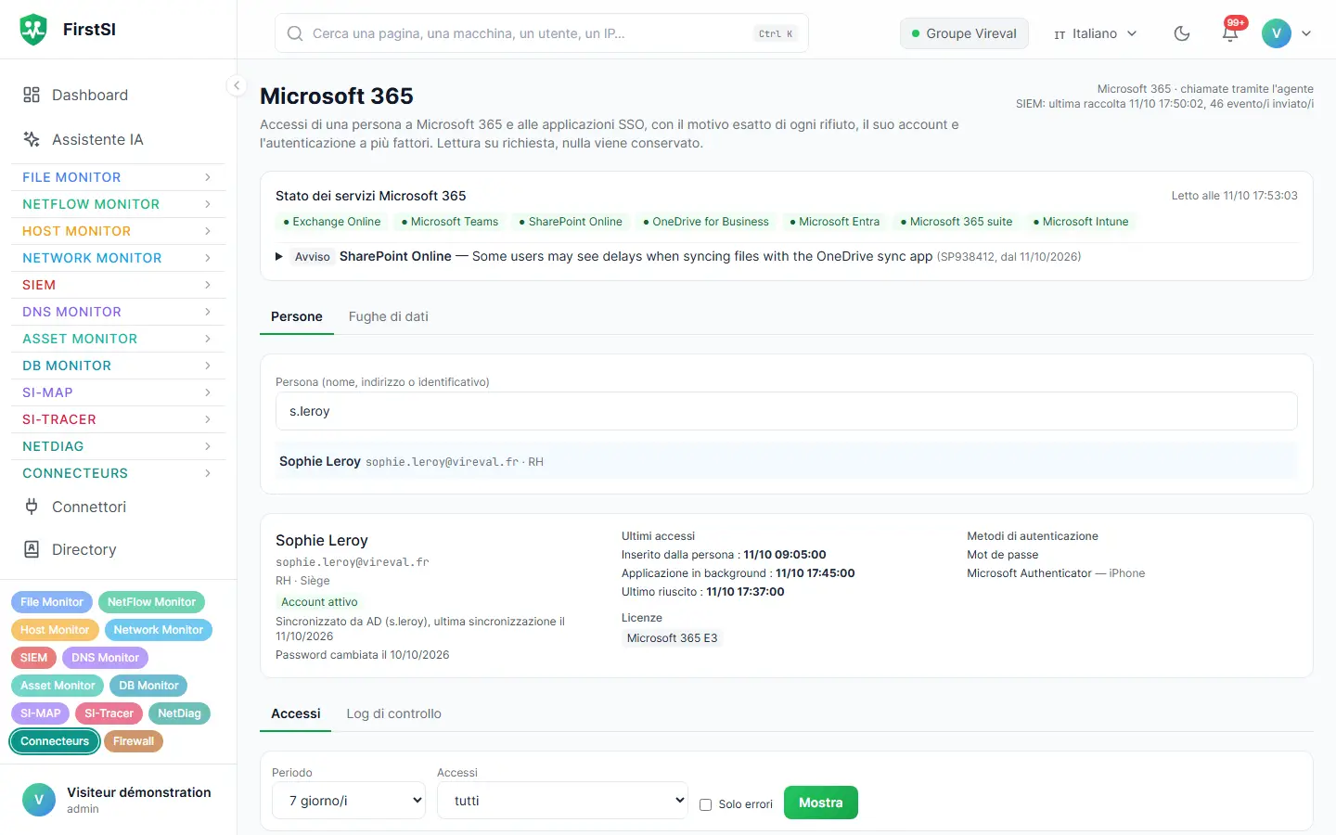
Task: Click the SI-Tracer pill shortcut
Action: [x=109, y=713]
